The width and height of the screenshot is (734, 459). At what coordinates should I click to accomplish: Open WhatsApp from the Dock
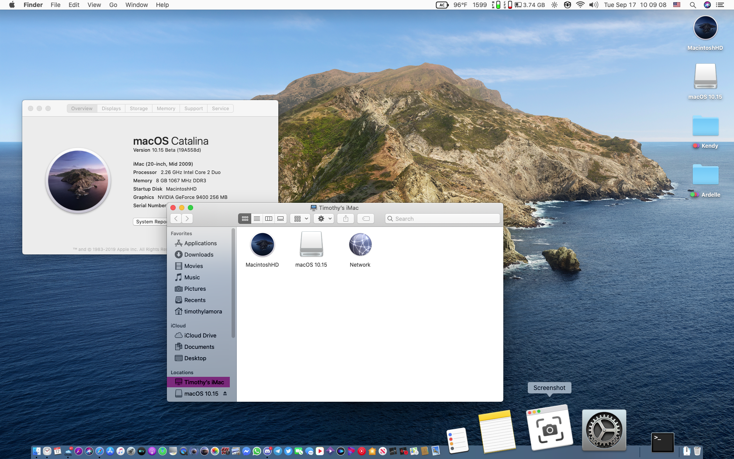(x=257, y=451)
